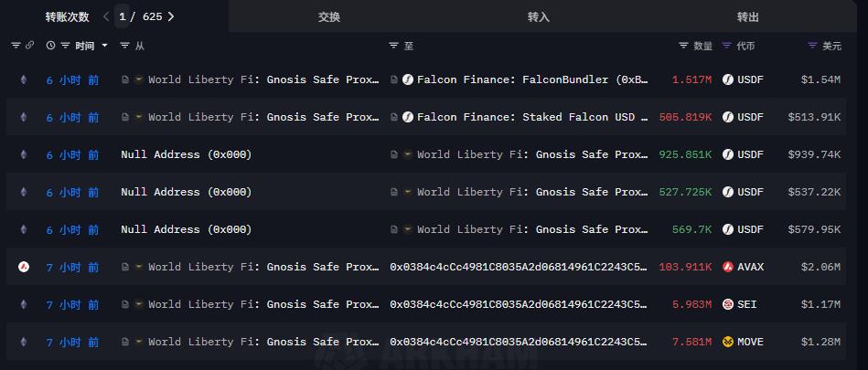Open the 7 小时前 timestamp in AVAX row

(72, 268)
